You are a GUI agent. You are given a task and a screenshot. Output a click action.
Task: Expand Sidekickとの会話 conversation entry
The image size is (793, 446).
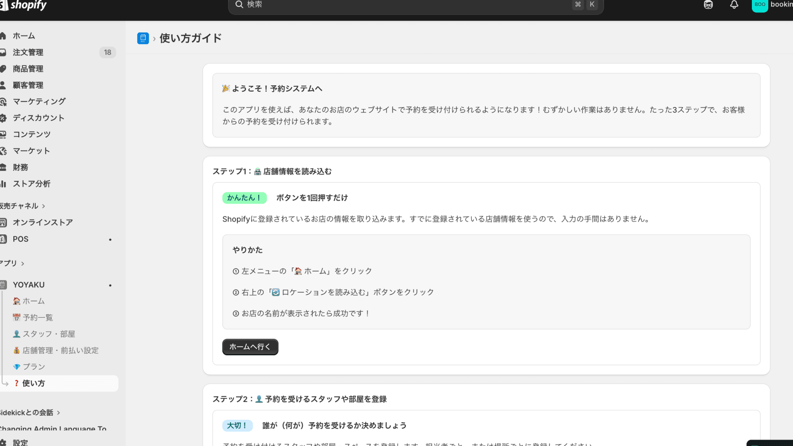pos(27,412)
